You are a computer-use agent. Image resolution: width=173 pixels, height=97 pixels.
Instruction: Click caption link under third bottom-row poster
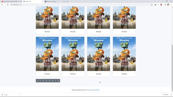coord(99,74)
